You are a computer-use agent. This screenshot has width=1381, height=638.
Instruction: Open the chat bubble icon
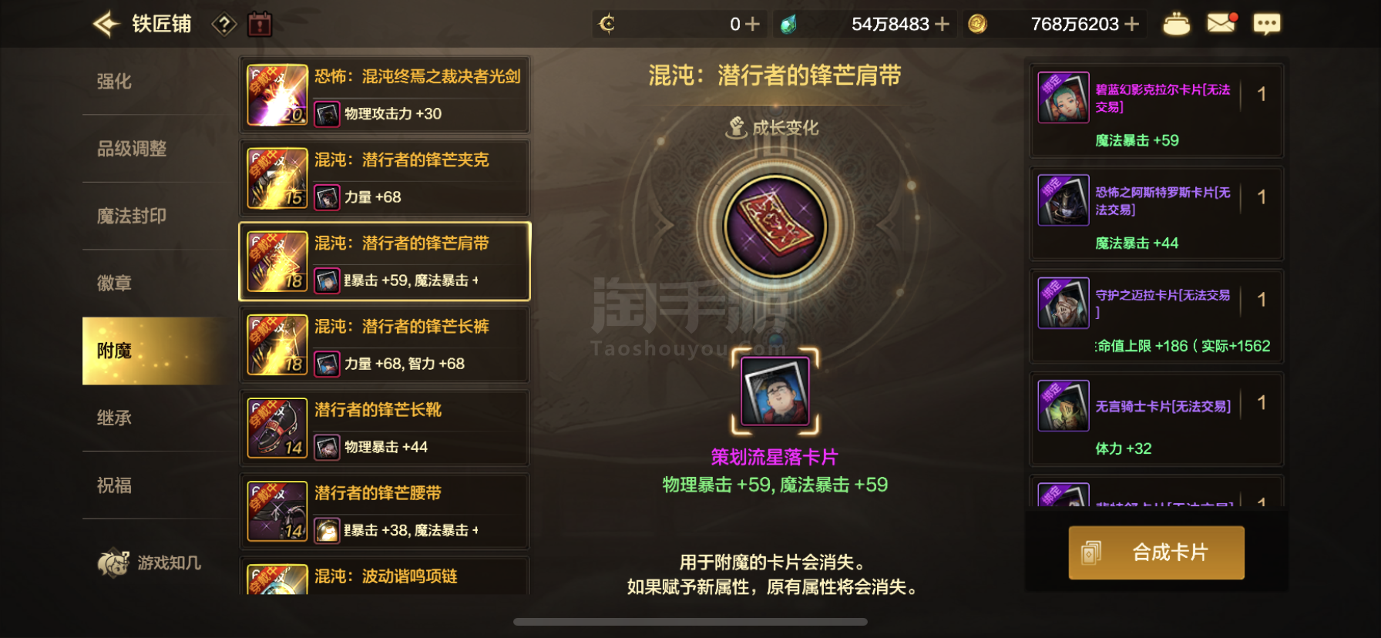point(1266,24)
